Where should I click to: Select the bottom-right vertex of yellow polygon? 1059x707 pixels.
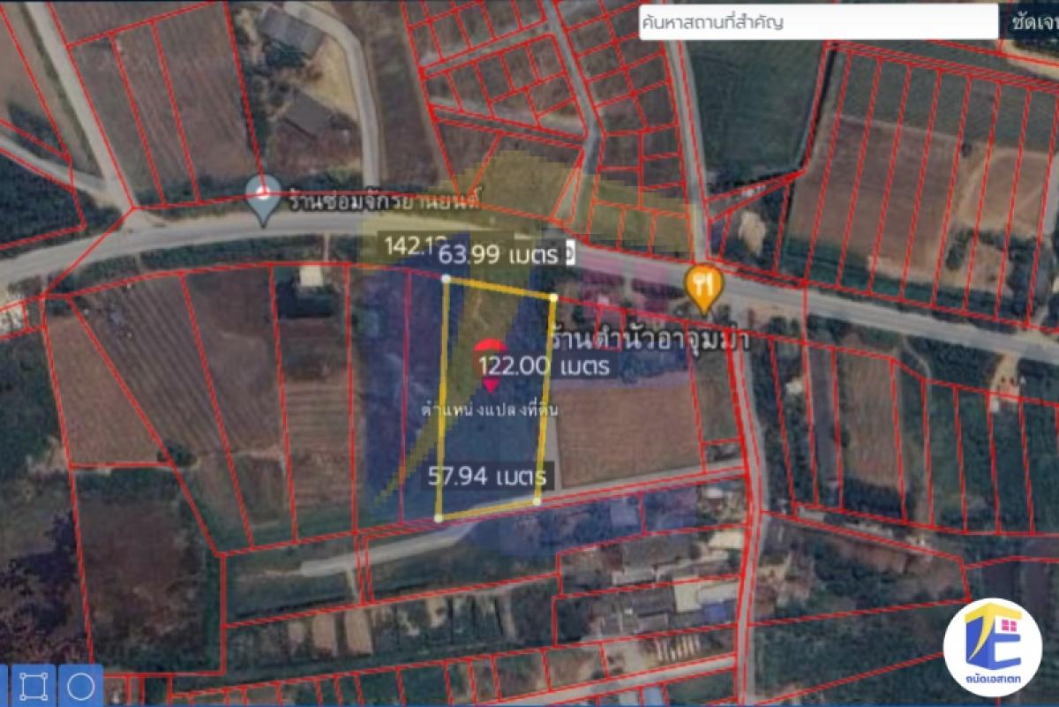click(x=537, y=501)
